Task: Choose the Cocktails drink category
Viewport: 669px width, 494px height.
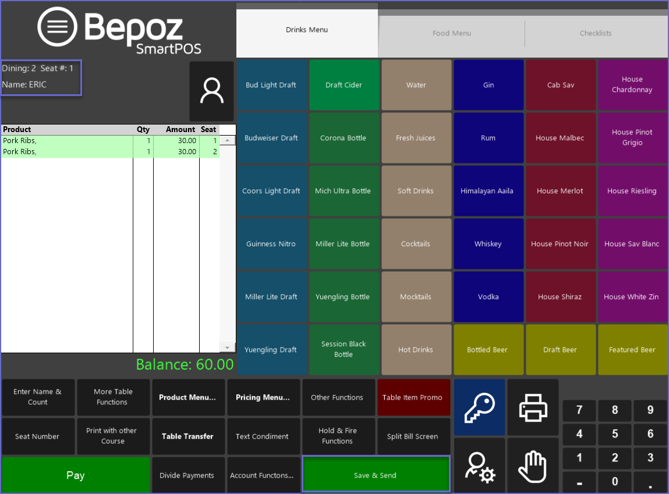Action: point(416,244)
